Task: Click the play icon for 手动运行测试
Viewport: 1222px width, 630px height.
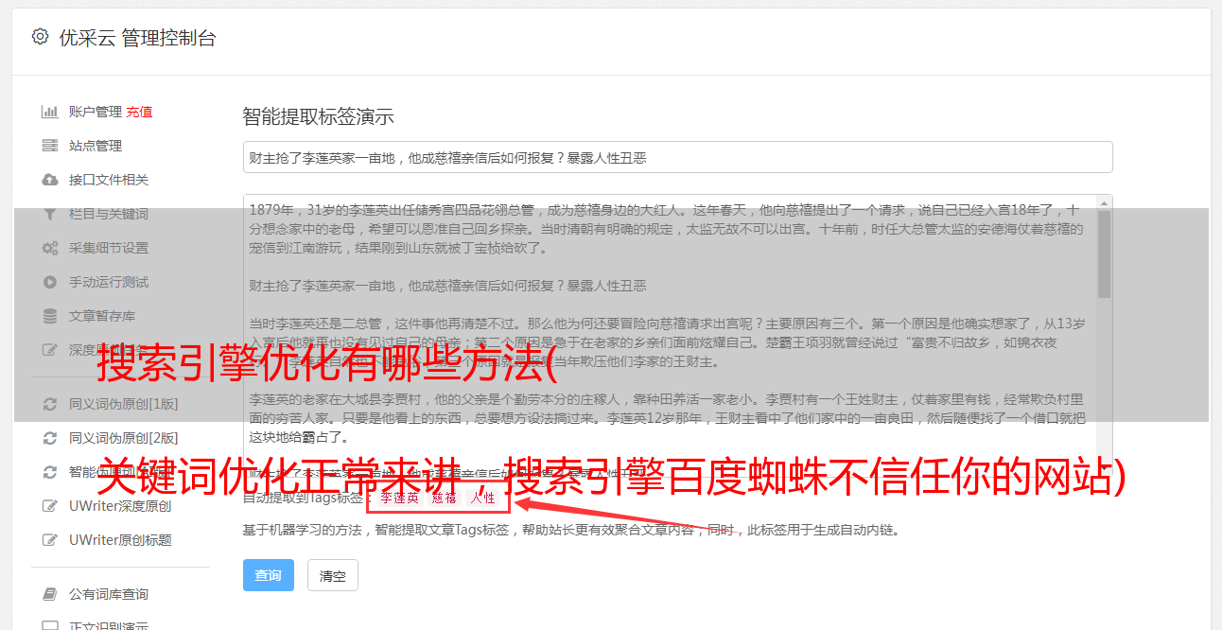Action: tap(50, 282)
